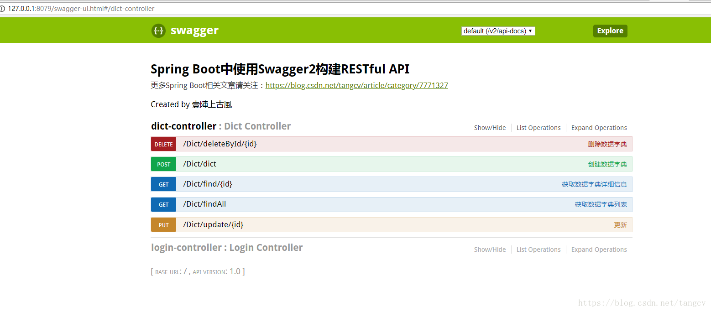Click the Explore button
Viewport: 711px width, 312px height.
click(610, 31)
